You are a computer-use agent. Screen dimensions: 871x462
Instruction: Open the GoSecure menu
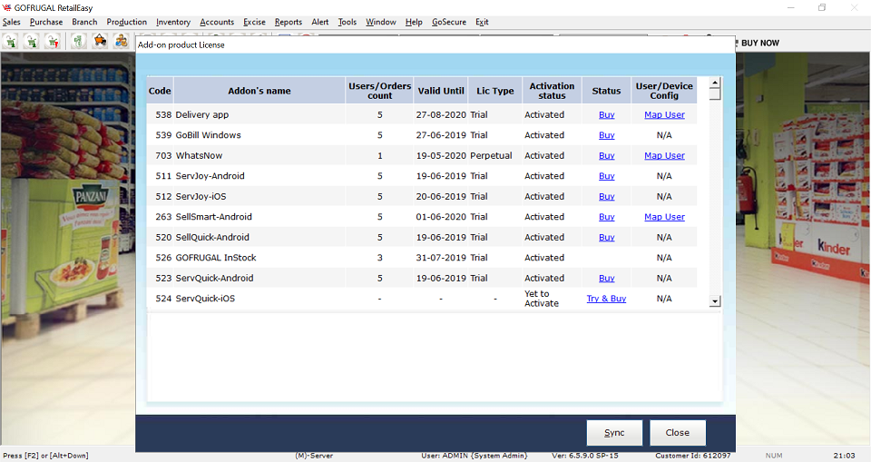click(448, 22)
